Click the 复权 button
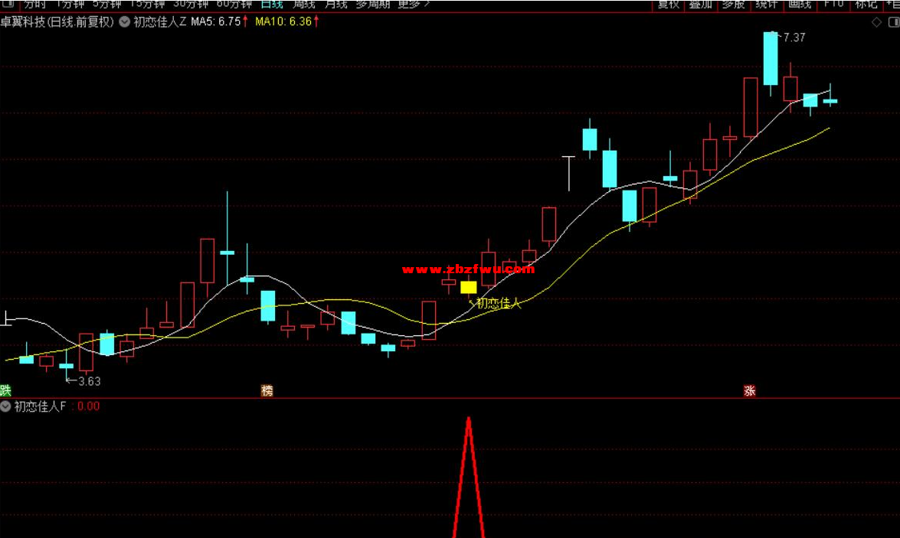Viewport: 900px width, 538px height. 668,4
